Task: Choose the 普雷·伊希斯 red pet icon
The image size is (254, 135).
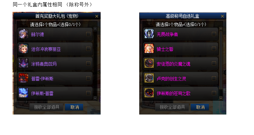Action: pos(23,78)
